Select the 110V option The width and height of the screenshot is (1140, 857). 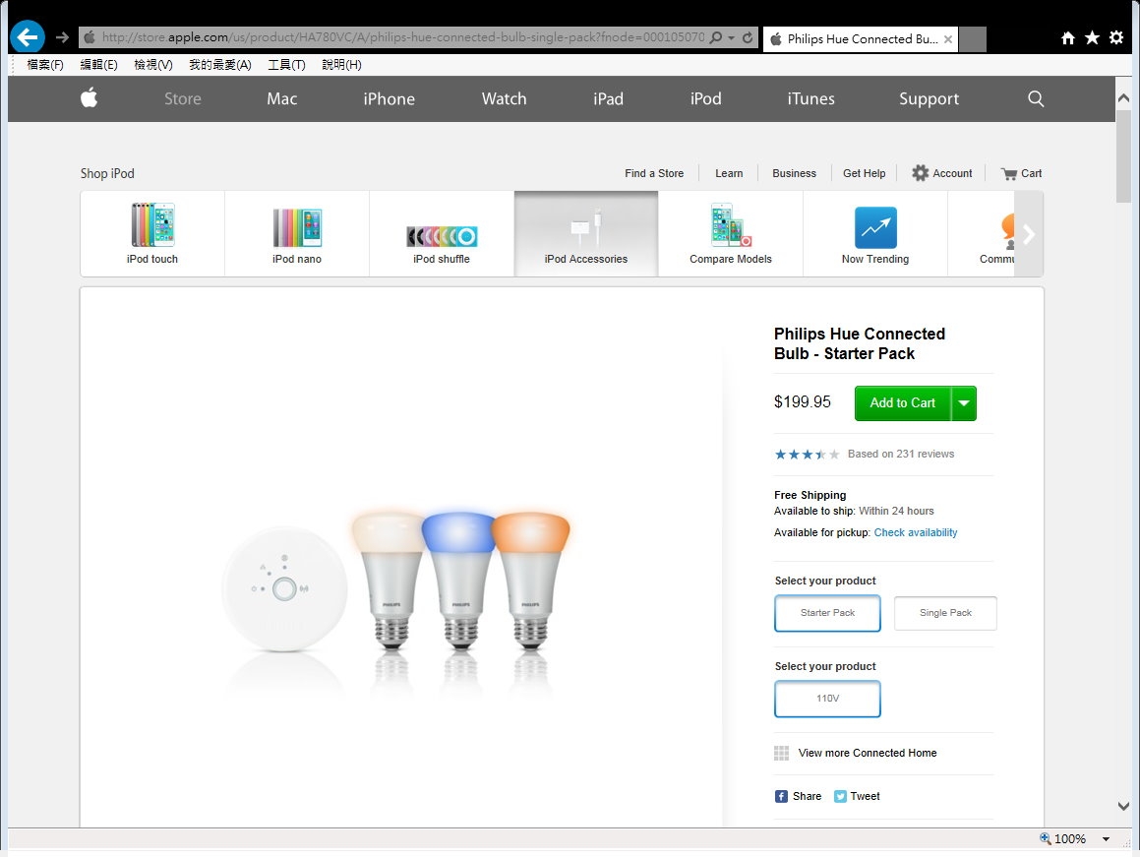[827, 700]
